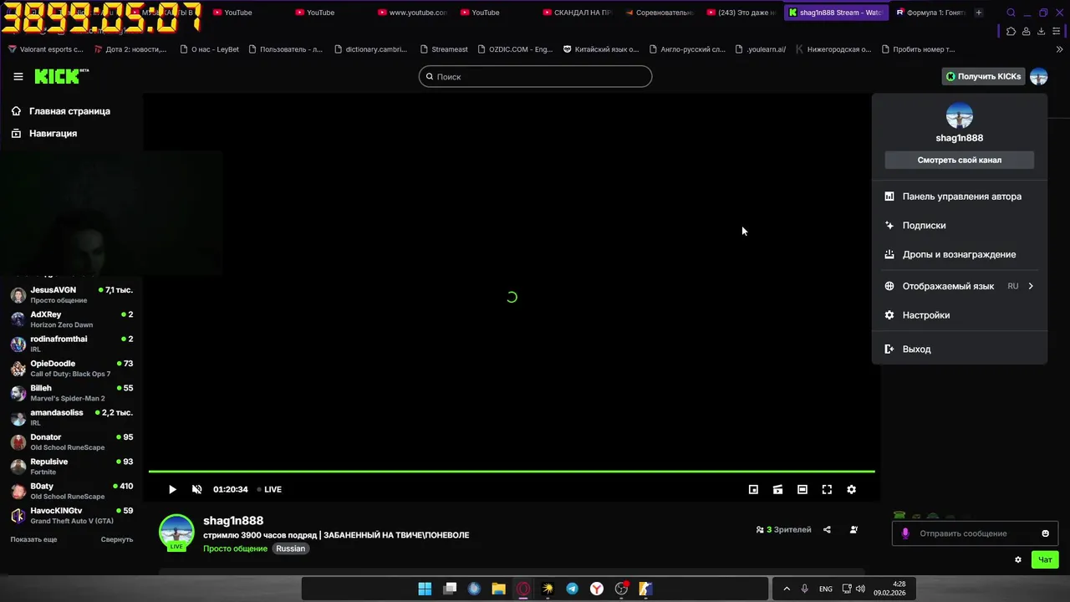This screenshot has width=1070, height=602.
Task: Open File Explorer from taskbar
Action: coord(498,589)
